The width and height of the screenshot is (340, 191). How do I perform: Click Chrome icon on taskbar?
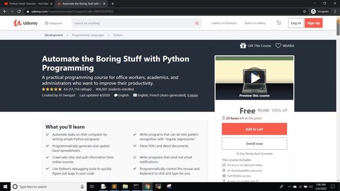147,186
